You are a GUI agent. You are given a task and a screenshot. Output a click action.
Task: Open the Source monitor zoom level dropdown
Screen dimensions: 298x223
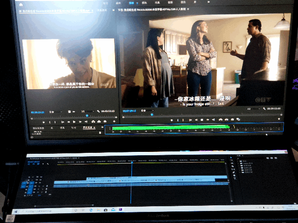[56, 112]
